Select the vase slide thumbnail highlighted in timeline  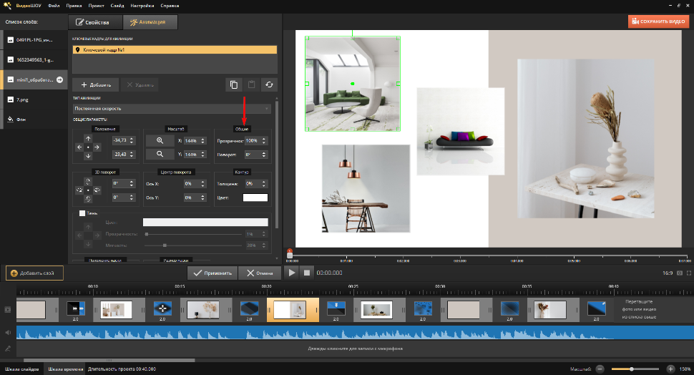pos(293,310)
